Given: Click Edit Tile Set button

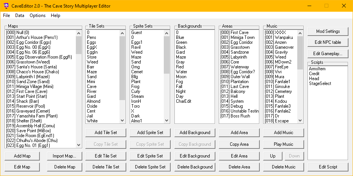Looking at the screenshot, I should tap(106, 156).
